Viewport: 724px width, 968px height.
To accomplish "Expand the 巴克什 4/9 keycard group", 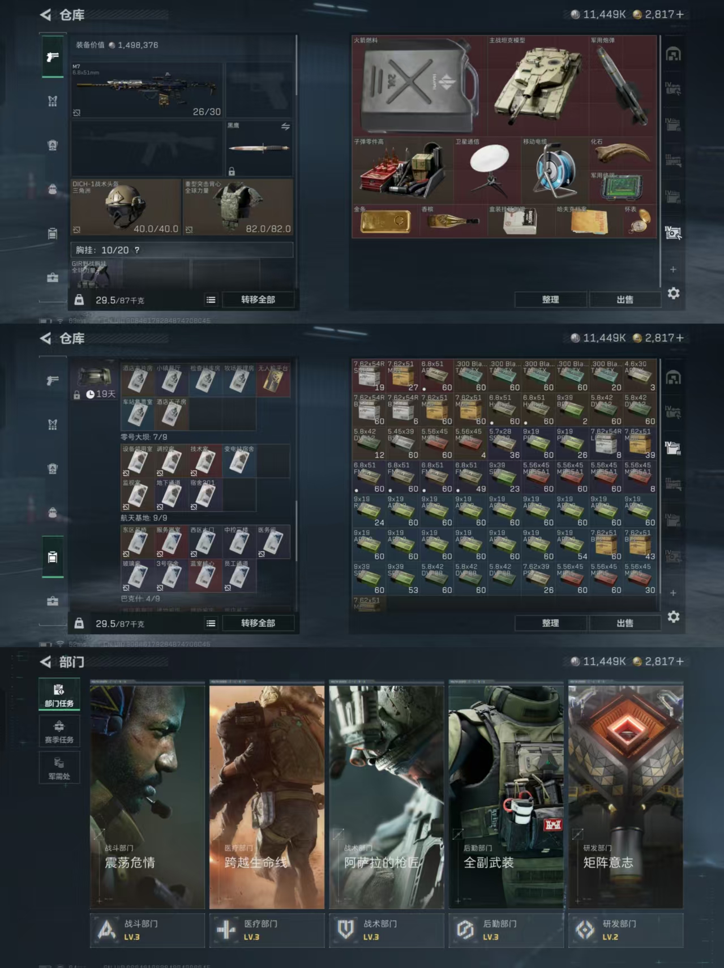I will (x=140, y=599).
